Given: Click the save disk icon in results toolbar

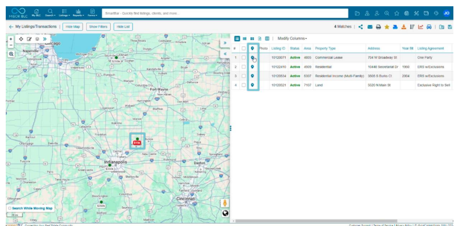Looking at the screenshot, I should (x=450, y=27).
